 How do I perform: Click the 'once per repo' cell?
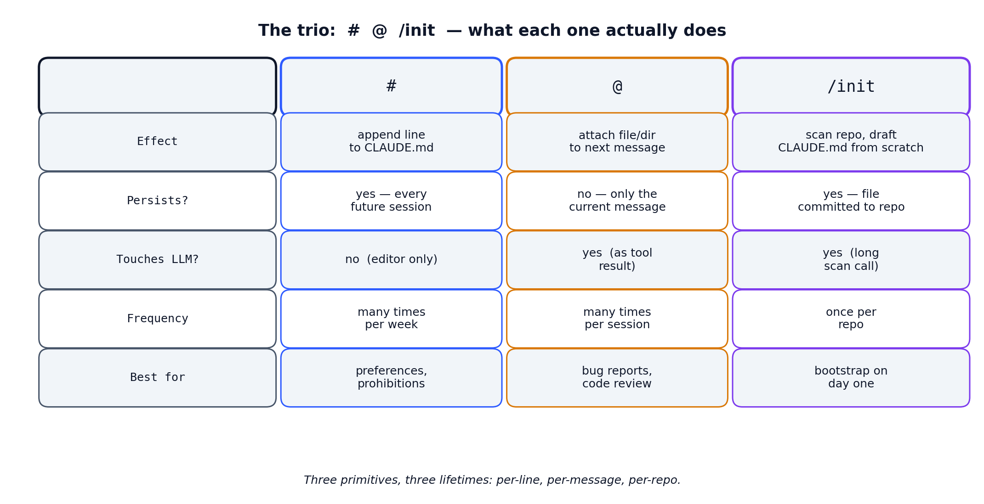tap(851, 319)
